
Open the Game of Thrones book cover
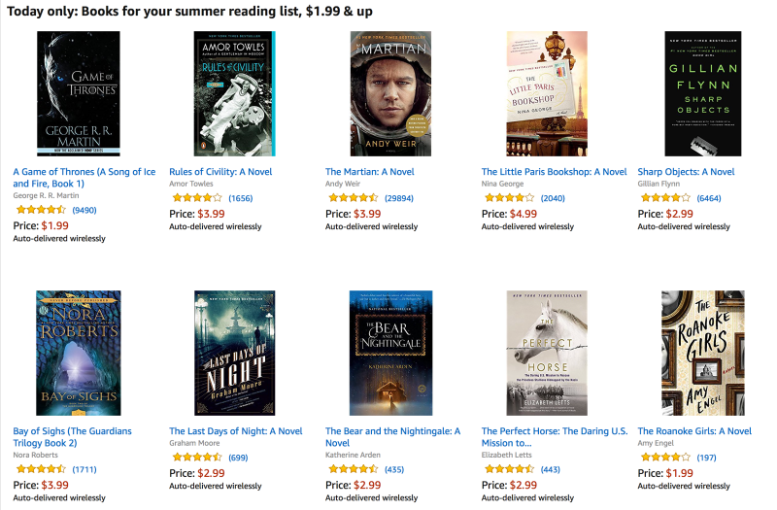78,93
